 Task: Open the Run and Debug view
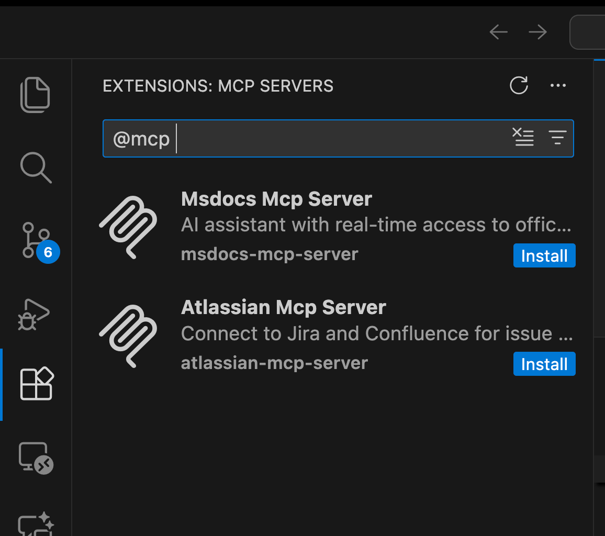(x=36, y=314)
